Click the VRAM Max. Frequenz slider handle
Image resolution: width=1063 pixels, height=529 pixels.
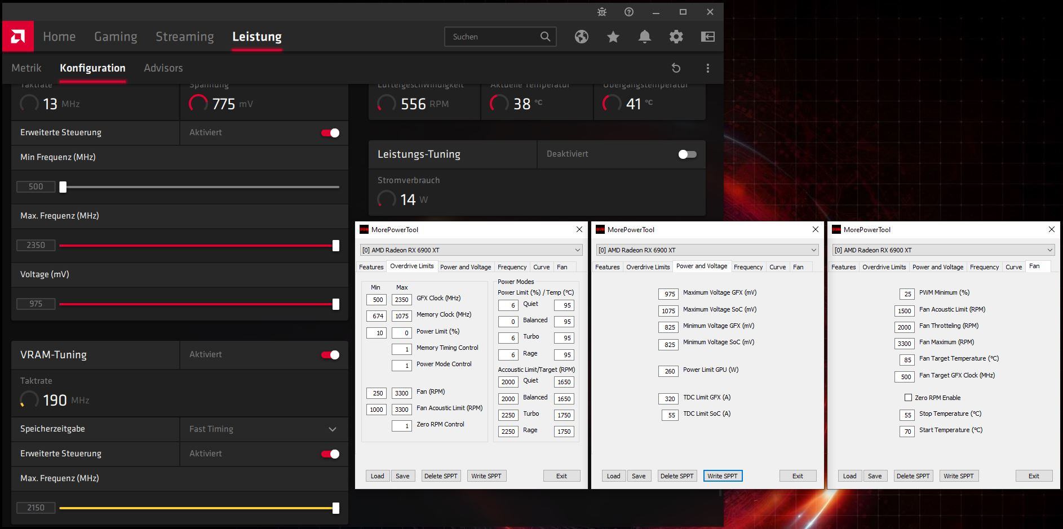(336, 508)
